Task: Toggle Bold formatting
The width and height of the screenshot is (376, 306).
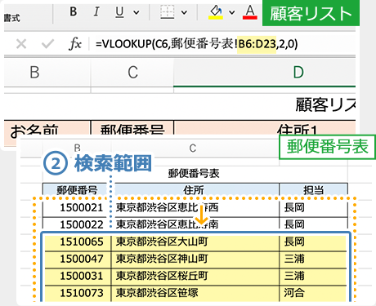Action: [x=73, y=12]
